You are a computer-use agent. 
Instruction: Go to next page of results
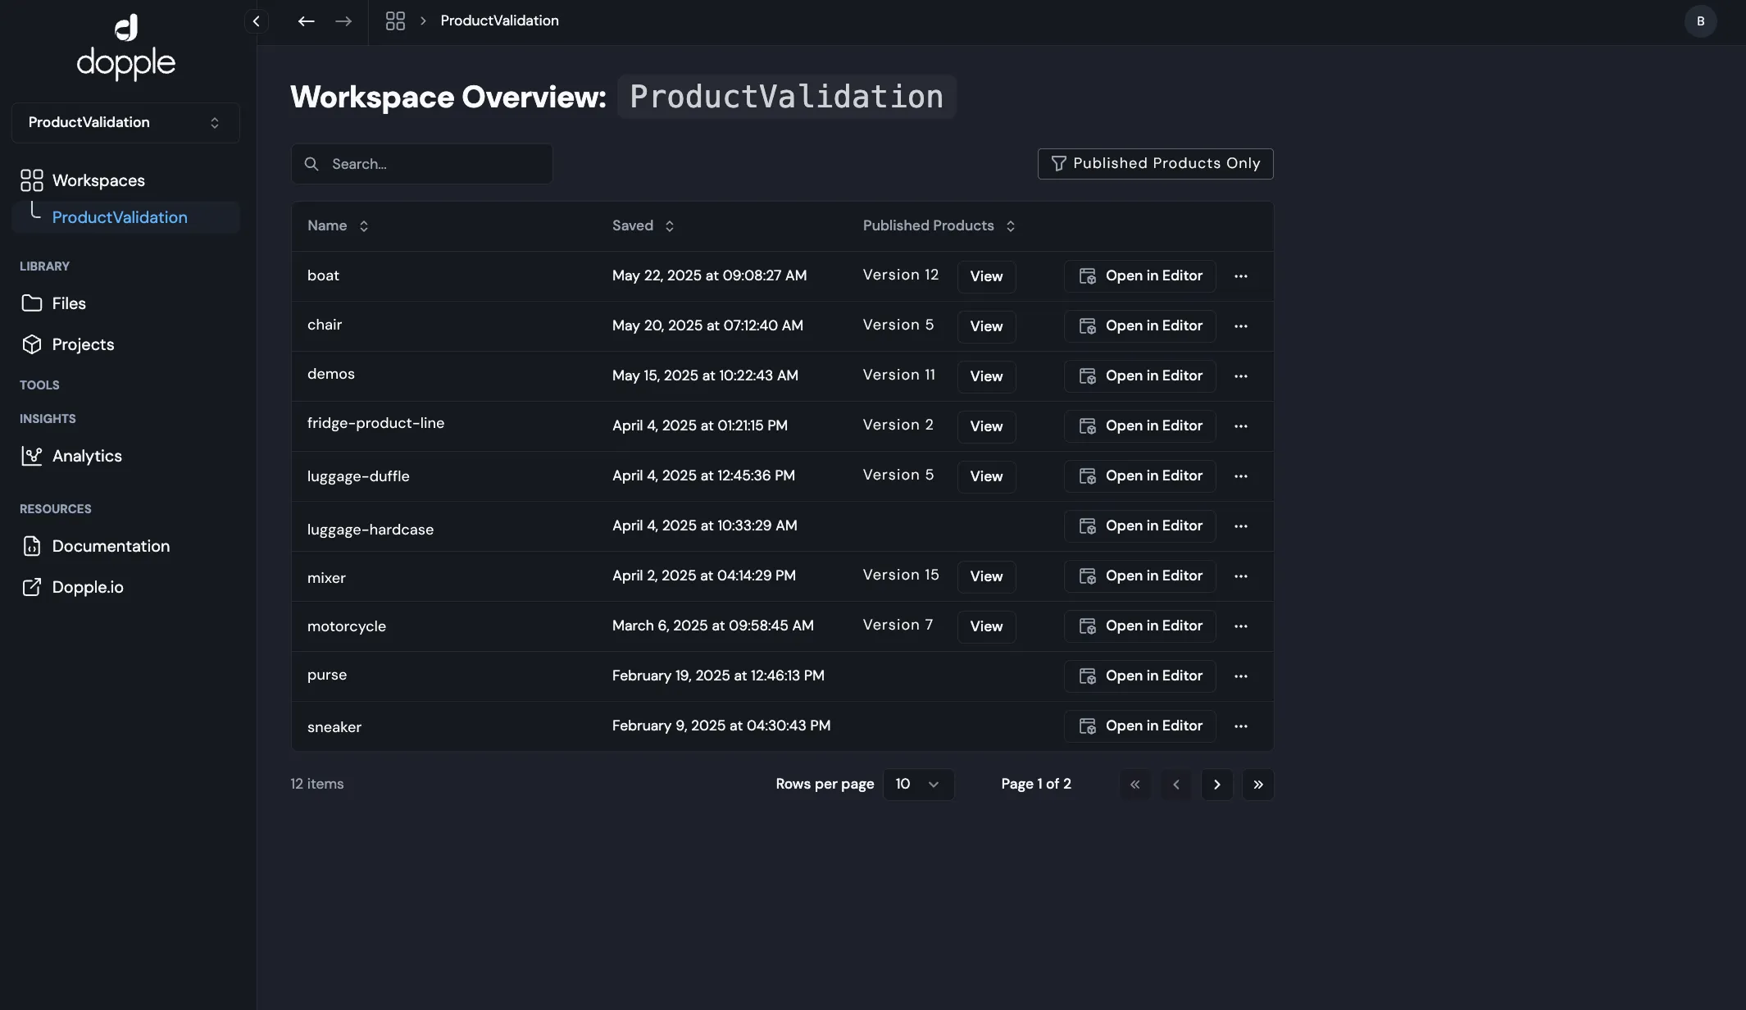point(1216,785)
